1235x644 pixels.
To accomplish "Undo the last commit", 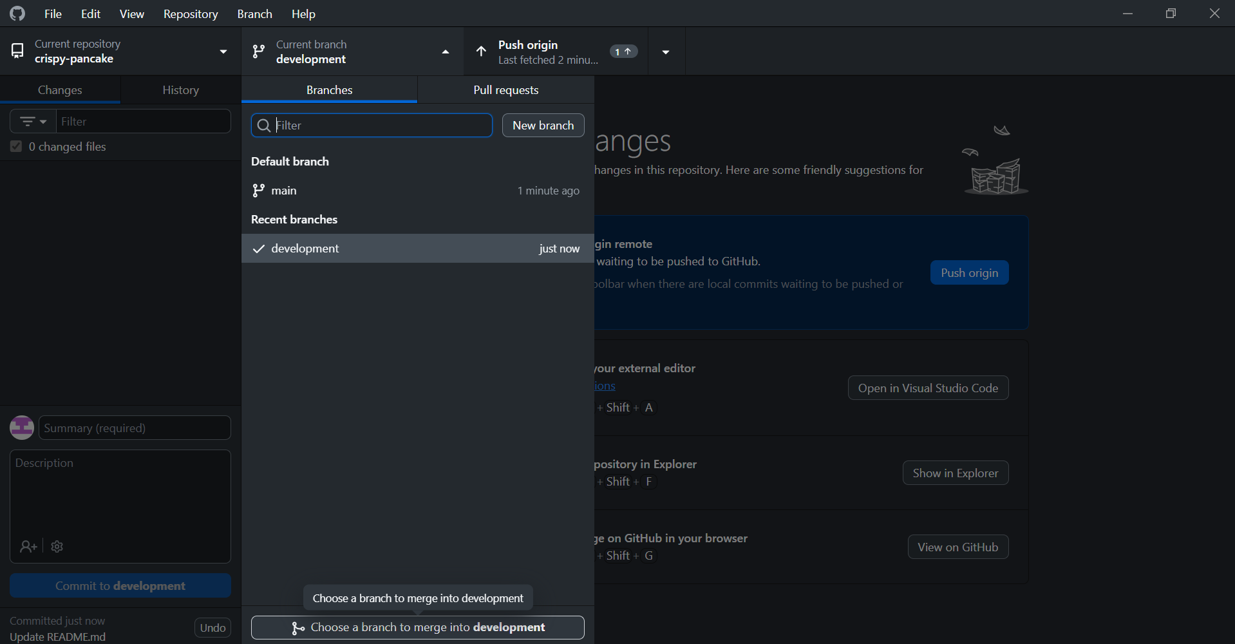I will pos(212,628).
